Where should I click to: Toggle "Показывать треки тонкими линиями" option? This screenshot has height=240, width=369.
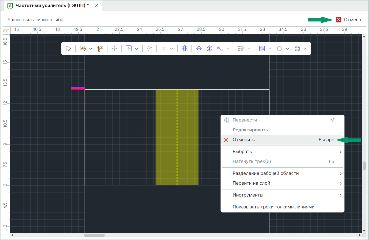(x=273, y=207)
